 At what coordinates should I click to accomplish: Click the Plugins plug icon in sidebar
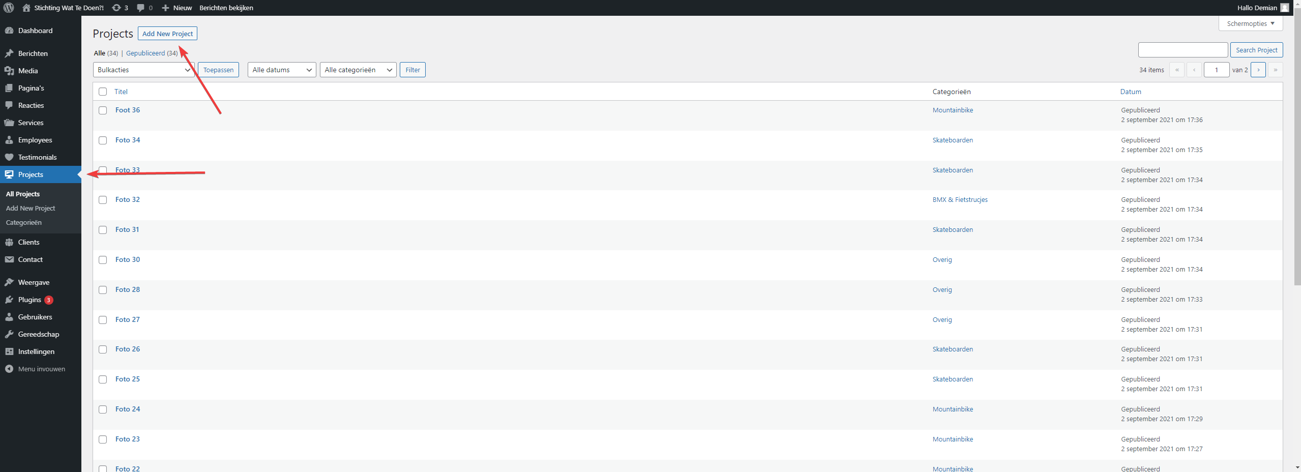pos(9,300)
